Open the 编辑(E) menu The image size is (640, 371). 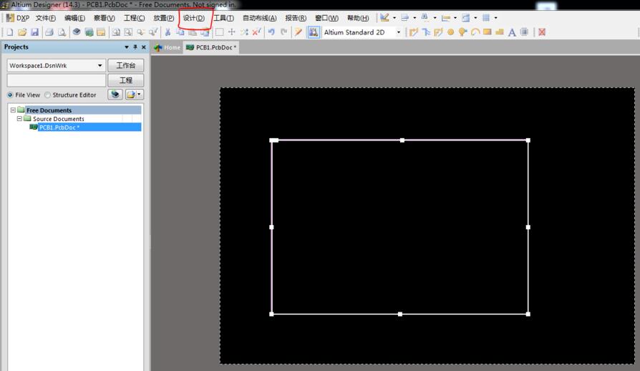coord(74,18)
